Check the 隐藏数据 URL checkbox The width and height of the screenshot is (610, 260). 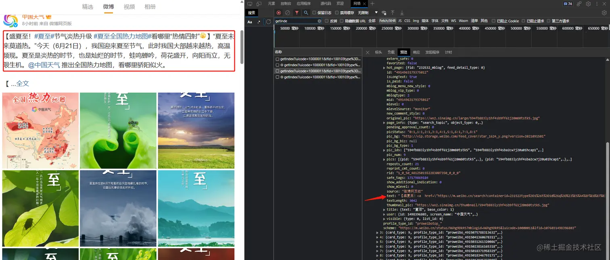(342, 21)
